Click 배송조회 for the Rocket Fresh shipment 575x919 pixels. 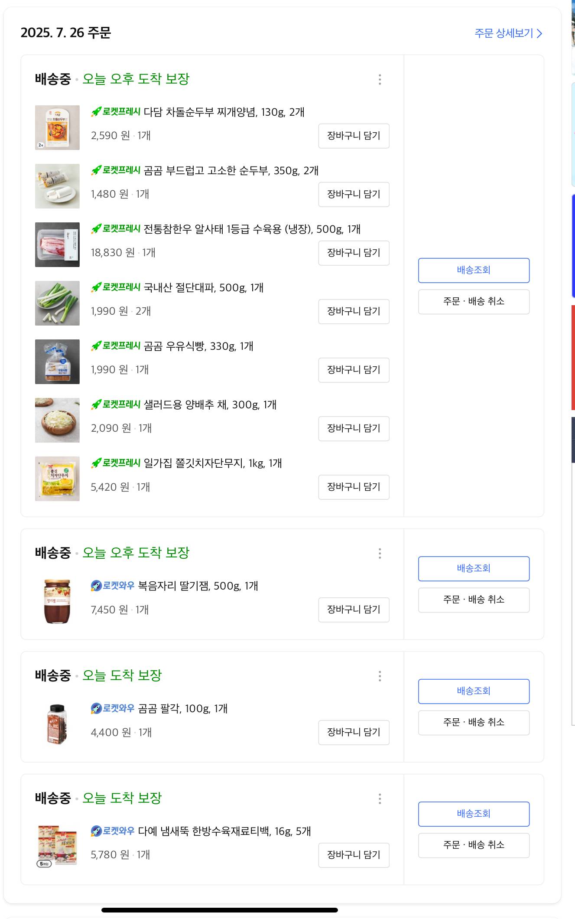474,270
